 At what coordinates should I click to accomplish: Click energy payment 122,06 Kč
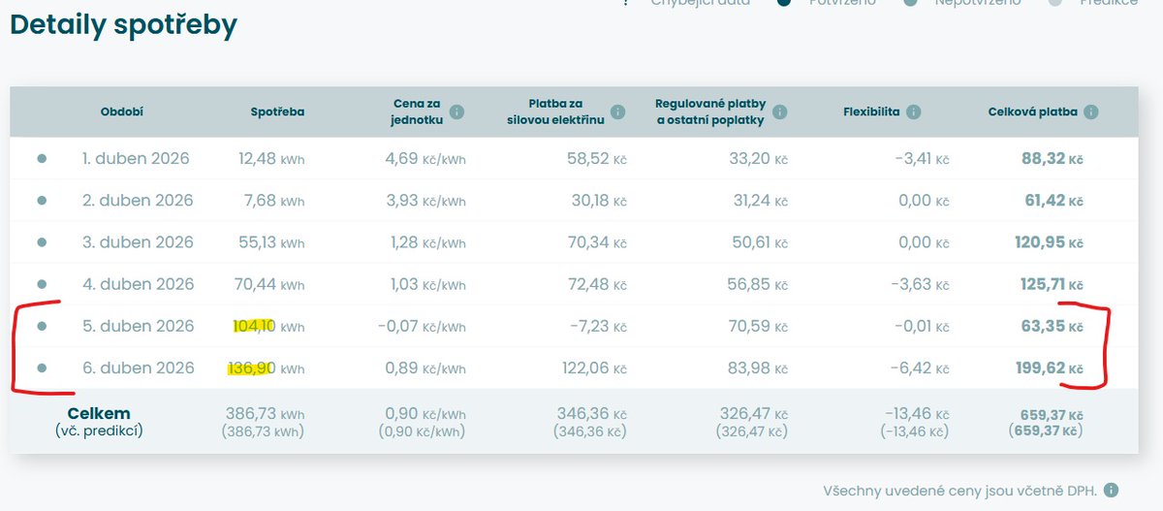coord(595,368)
